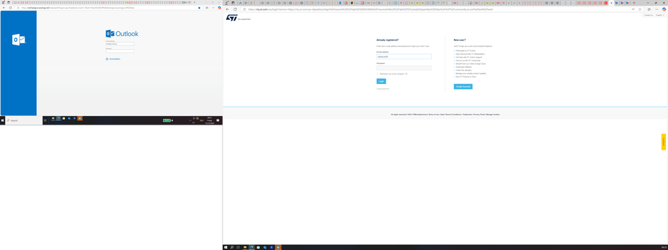Open File Explorer on the left taskbar

click(x=53, y=119)
